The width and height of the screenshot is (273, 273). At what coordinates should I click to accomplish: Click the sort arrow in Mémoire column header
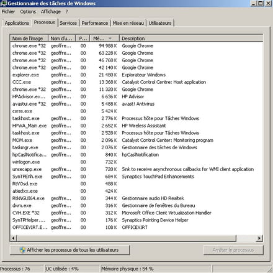(x=110, y=39)
